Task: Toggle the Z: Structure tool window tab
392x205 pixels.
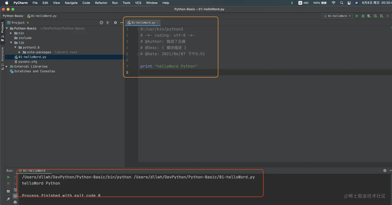Action: tap(2, 59)
